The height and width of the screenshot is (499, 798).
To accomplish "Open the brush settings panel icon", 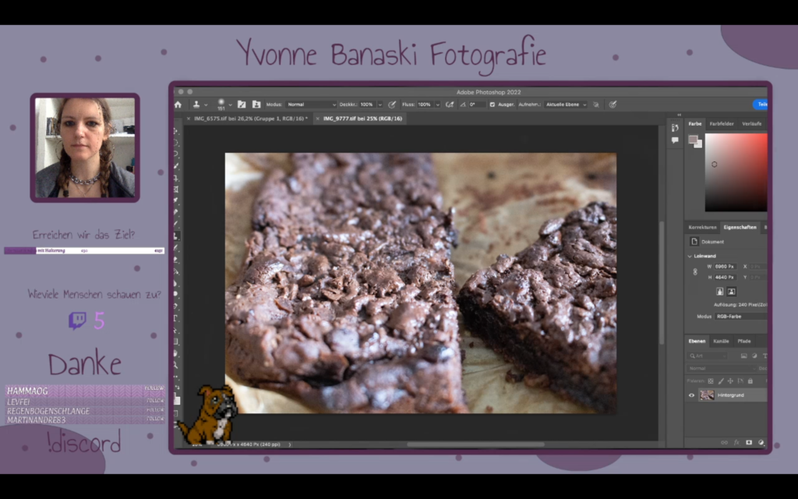I will click(x=242, y=104).
